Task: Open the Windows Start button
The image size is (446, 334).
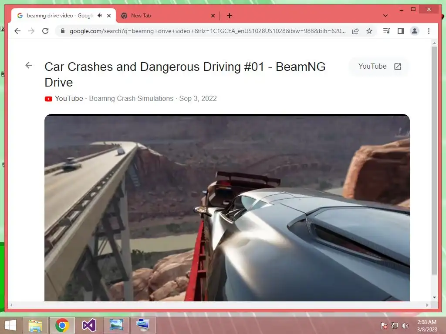Action: pos(10,325)
